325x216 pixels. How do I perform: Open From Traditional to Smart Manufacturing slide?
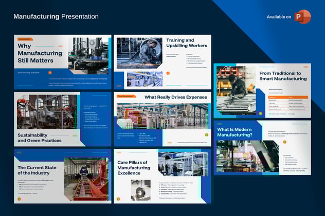pyautogui.click(x=262, y=91)
